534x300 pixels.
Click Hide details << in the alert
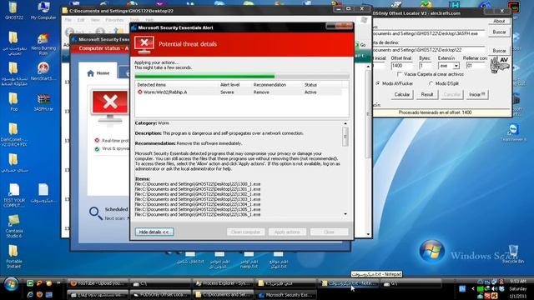(x=154, y=232)
